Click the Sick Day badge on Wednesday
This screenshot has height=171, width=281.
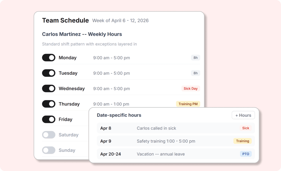click(x=190, y=89)
